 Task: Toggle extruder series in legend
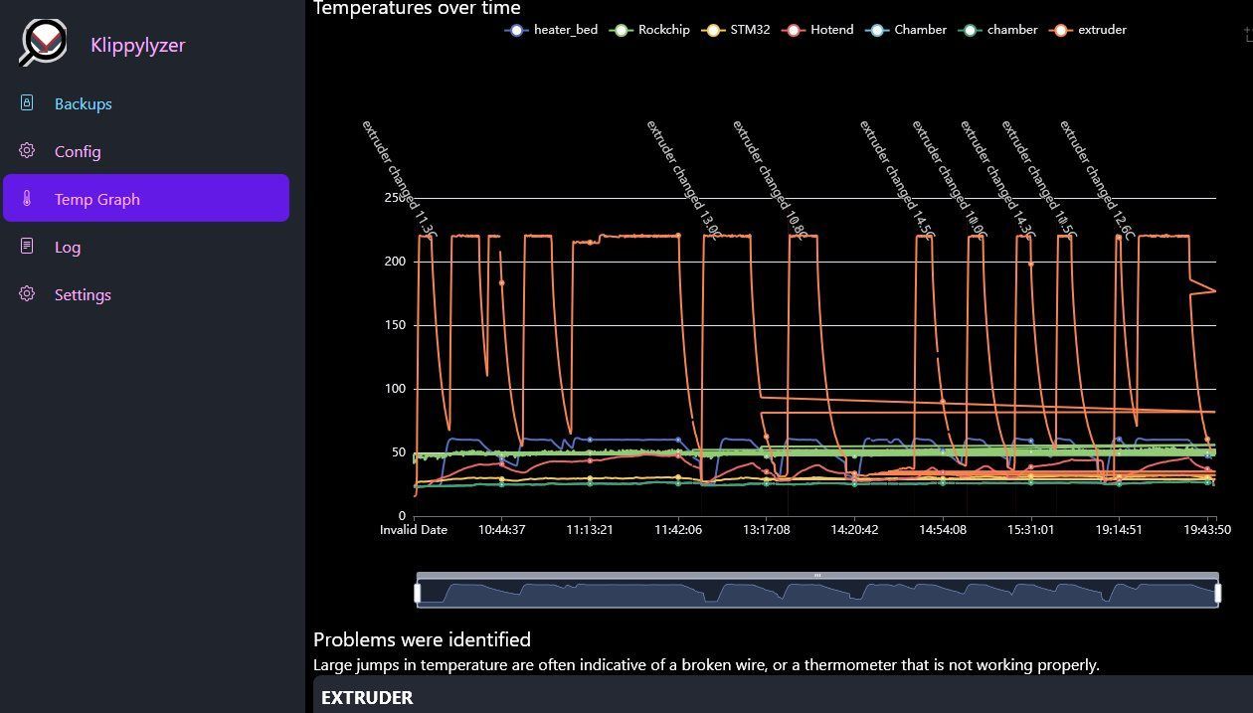1089,30
